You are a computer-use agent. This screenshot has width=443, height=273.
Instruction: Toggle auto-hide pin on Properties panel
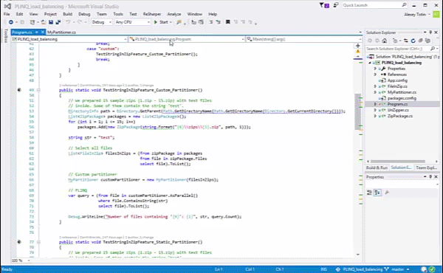point(430,177)
